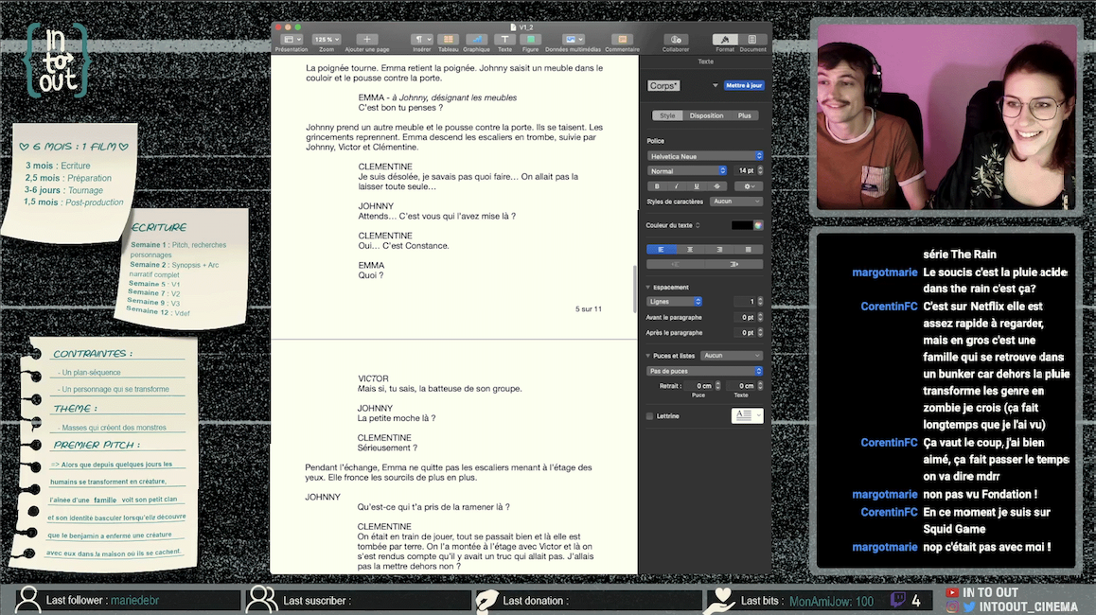The width and height of the screenshot is (1096, 615).
Task: Open the Helvetica Neue font dropdown
Action: click(x=705, y=156)
